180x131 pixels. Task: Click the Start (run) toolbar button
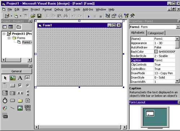89,16
